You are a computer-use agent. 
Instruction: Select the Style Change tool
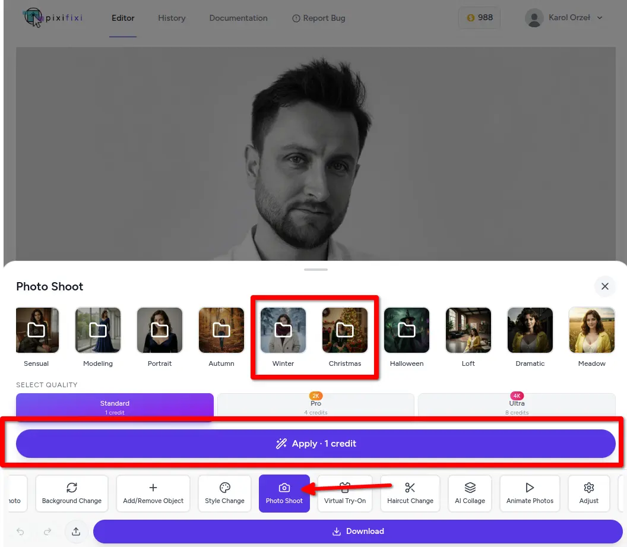click(224, 494)
